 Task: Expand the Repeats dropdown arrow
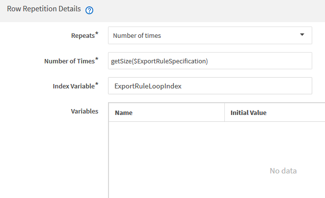[x=301, y=35]
